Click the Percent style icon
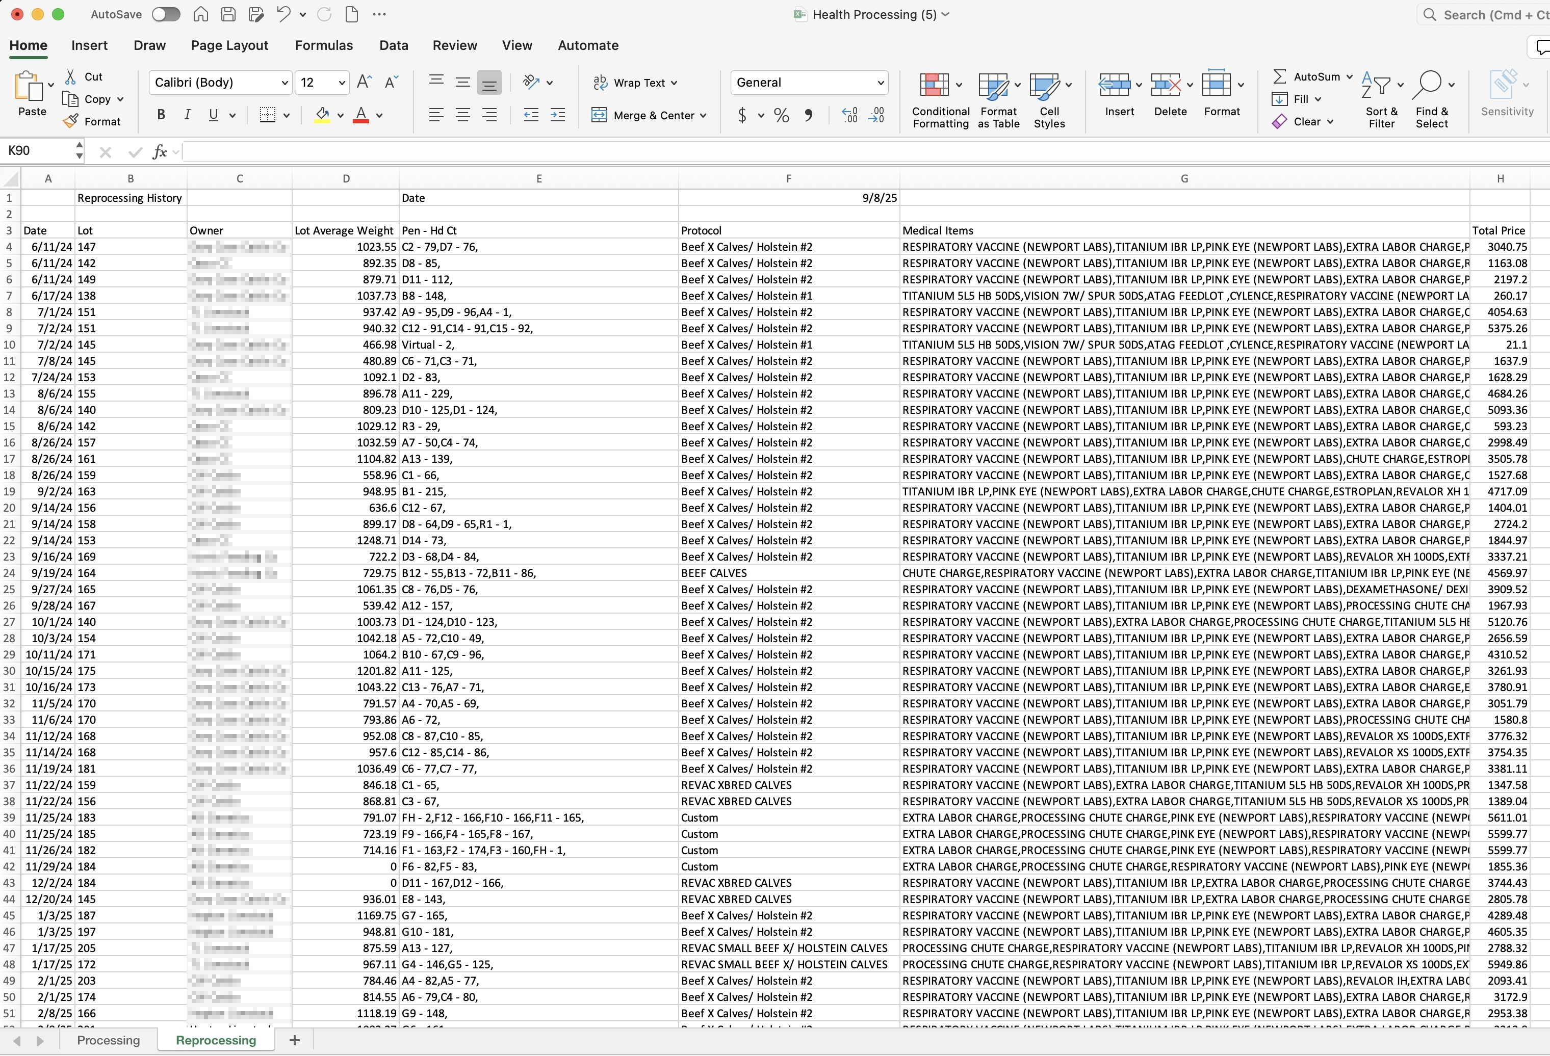Viewport: 1550px width, 1056px height. [782, 115]
